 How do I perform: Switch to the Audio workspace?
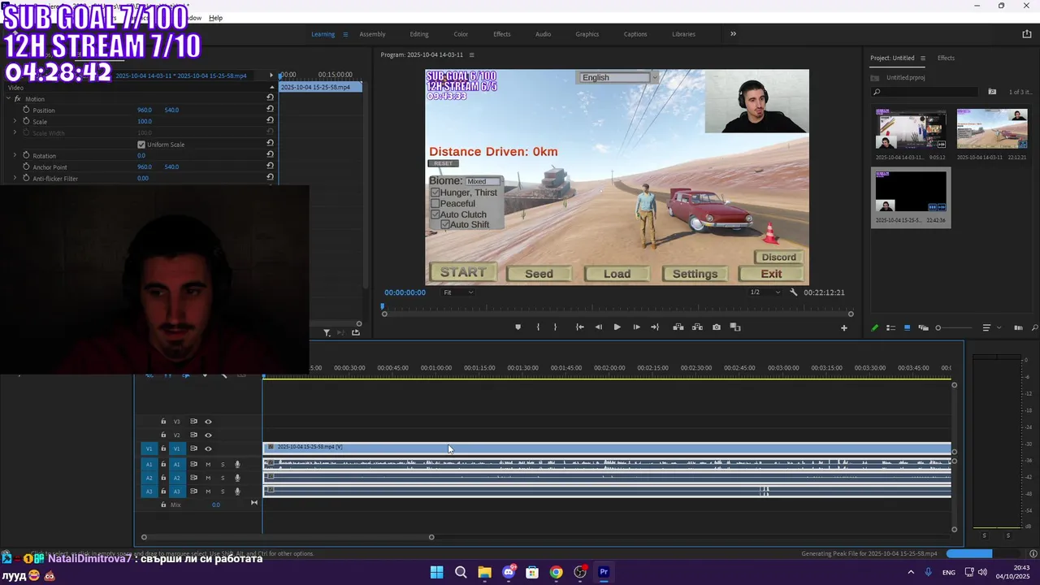pyautogui.click(x=543, y=34)
